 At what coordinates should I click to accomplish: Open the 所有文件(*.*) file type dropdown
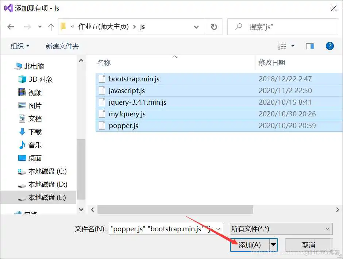pos(281,229)
